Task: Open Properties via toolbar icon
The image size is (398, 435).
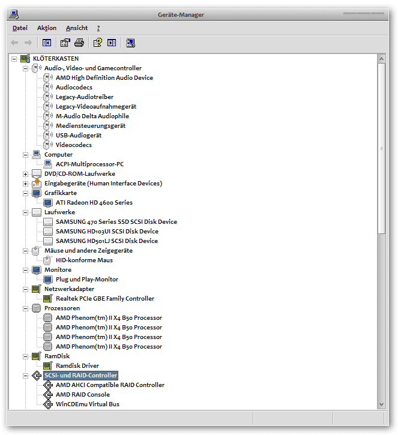Action: pyautogui.click(x=65, y=43)
